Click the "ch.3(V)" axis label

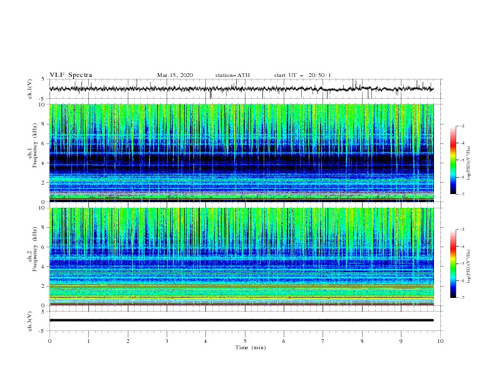[30, 321]
